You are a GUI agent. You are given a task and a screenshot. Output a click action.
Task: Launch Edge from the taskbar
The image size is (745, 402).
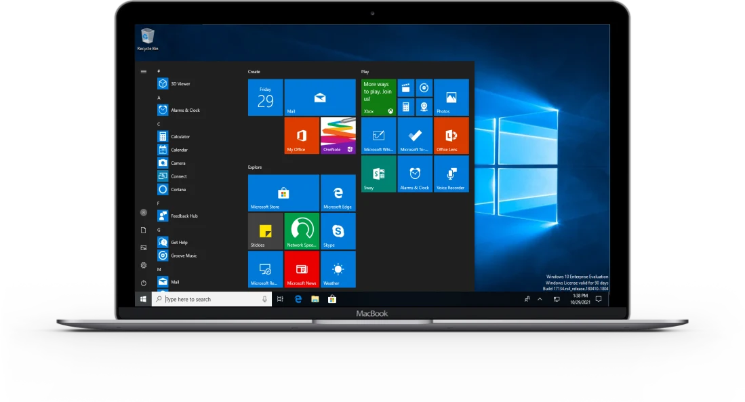pos(298,299)
